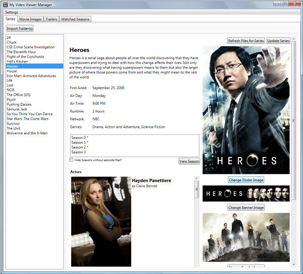Click the Hayden Panettiere actor name
This screenshot has width=303, height=274.
coord(151,180)
